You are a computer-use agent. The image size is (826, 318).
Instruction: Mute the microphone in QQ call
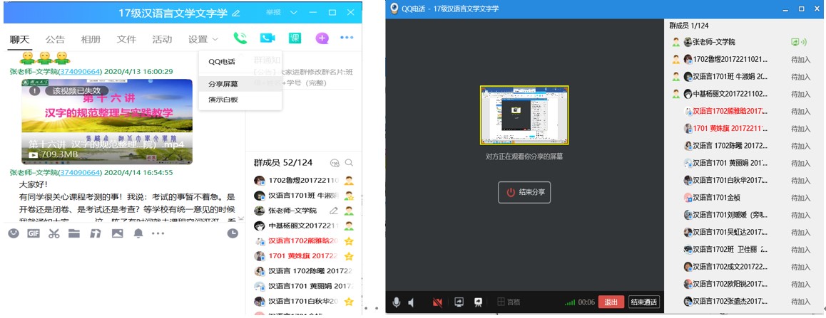coord(397,302)
